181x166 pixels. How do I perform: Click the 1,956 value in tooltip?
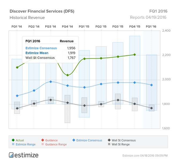click(x=71, y=48)
